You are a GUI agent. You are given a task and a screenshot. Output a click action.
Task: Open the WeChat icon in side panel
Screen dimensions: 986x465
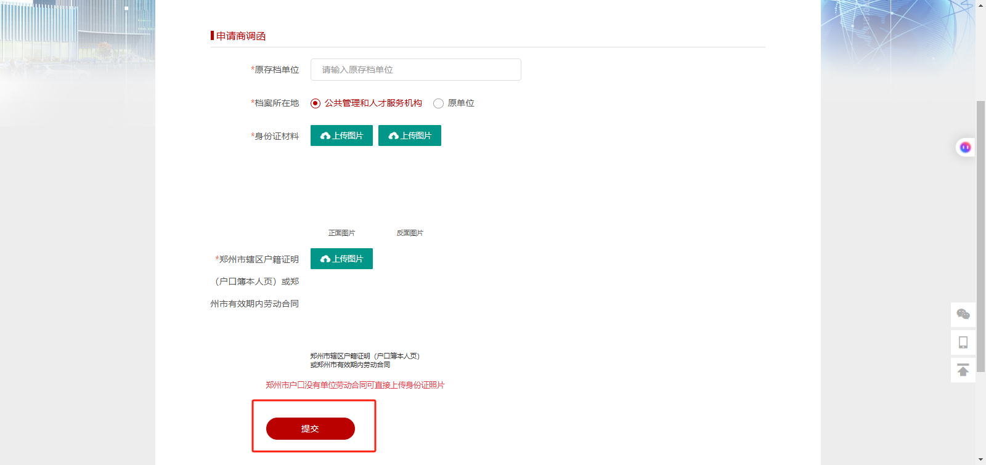click(963, 315)
